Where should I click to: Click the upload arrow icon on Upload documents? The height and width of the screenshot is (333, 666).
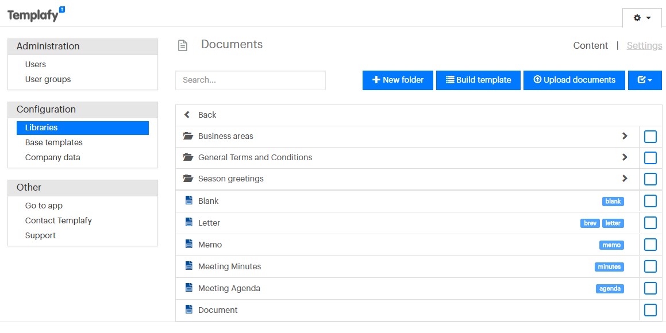coord(538,80)
